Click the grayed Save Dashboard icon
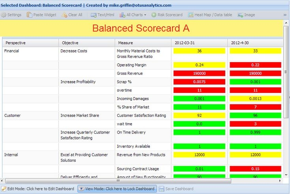 [161, 189]
